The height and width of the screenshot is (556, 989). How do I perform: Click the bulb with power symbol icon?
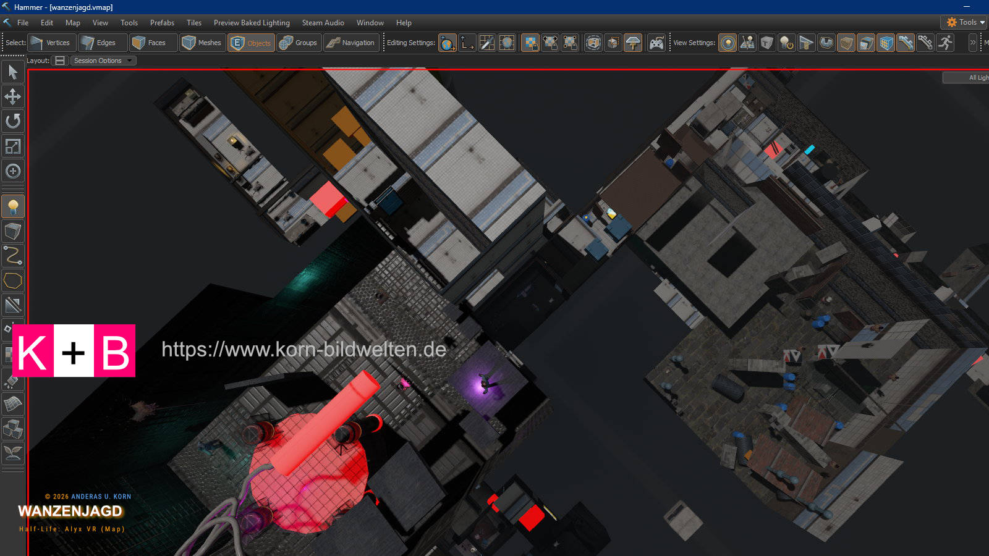[787, 43]
